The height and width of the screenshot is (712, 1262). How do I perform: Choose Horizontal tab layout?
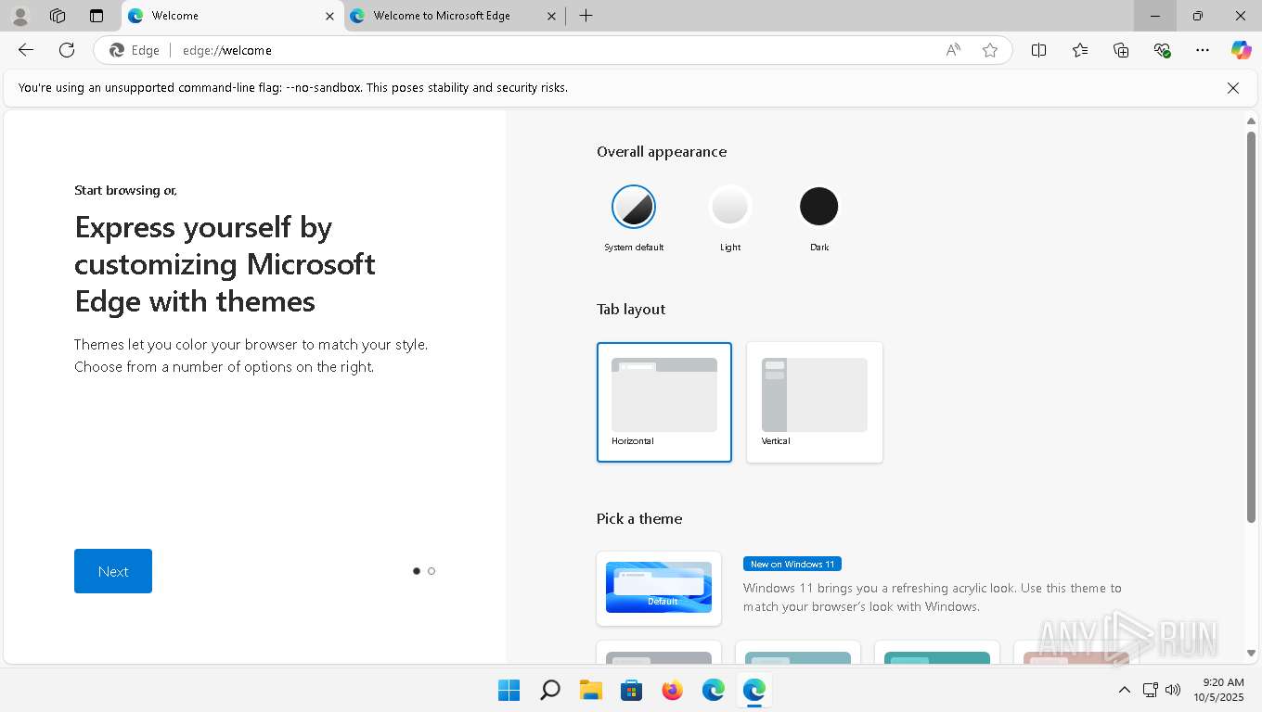pos(664,401)
